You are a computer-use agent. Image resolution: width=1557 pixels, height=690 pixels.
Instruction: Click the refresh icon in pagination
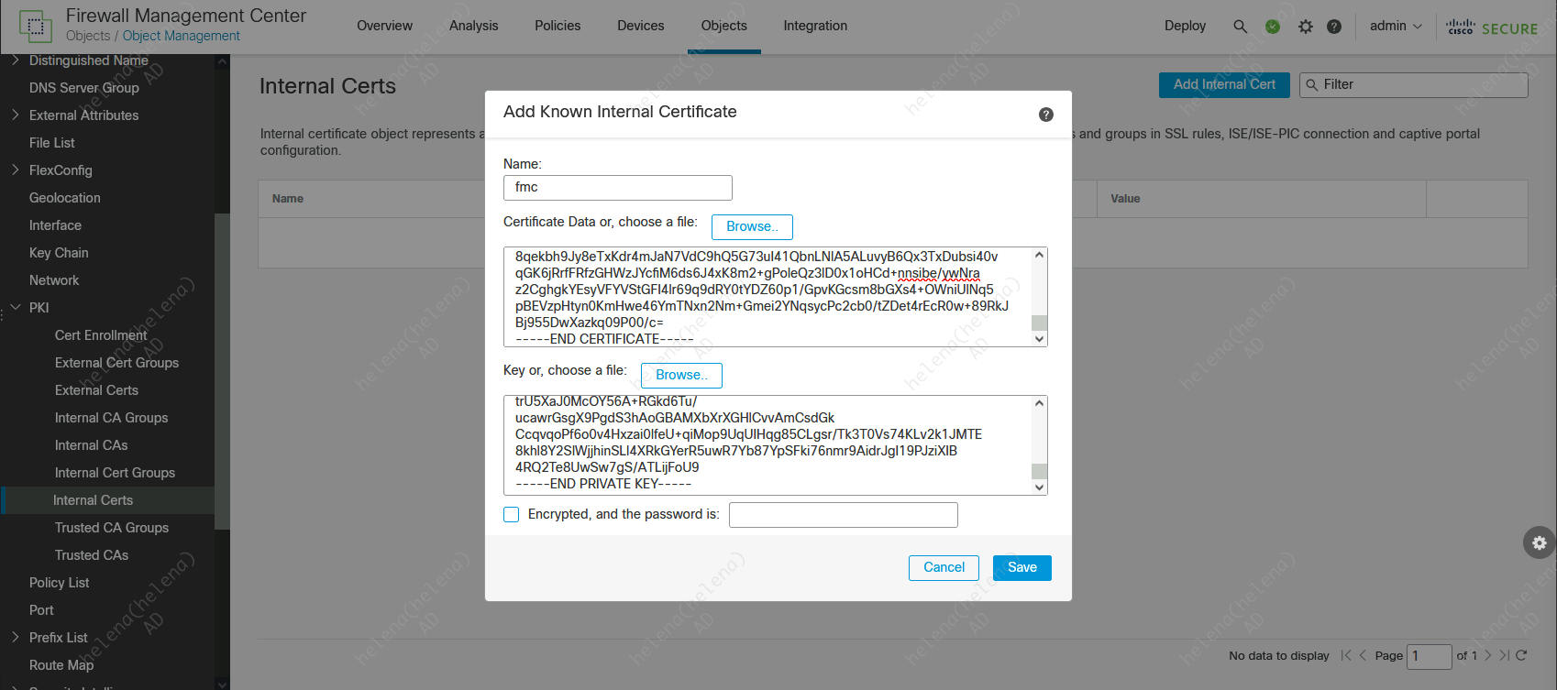[1521, 655]
